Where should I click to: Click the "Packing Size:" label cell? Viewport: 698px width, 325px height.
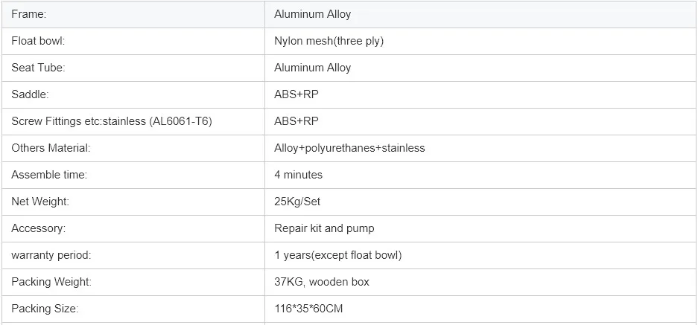tap(45, 309)
